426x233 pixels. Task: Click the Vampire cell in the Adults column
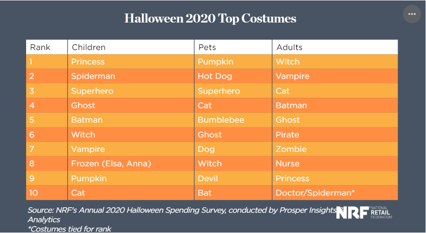point(292,76)
